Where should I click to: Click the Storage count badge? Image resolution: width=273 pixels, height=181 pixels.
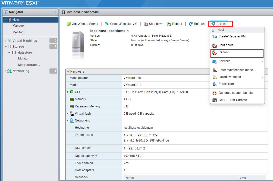point(53,46)
